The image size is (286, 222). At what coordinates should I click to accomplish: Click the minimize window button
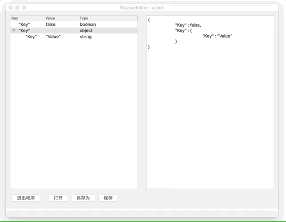17,8
